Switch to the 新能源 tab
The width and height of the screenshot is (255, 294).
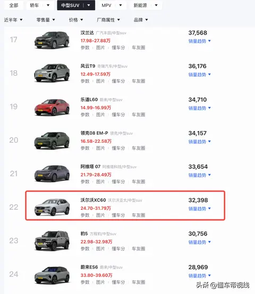[146, 5]
